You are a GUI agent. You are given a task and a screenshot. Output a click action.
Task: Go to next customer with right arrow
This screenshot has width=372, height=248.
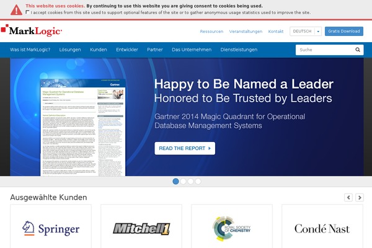point(360,197)
